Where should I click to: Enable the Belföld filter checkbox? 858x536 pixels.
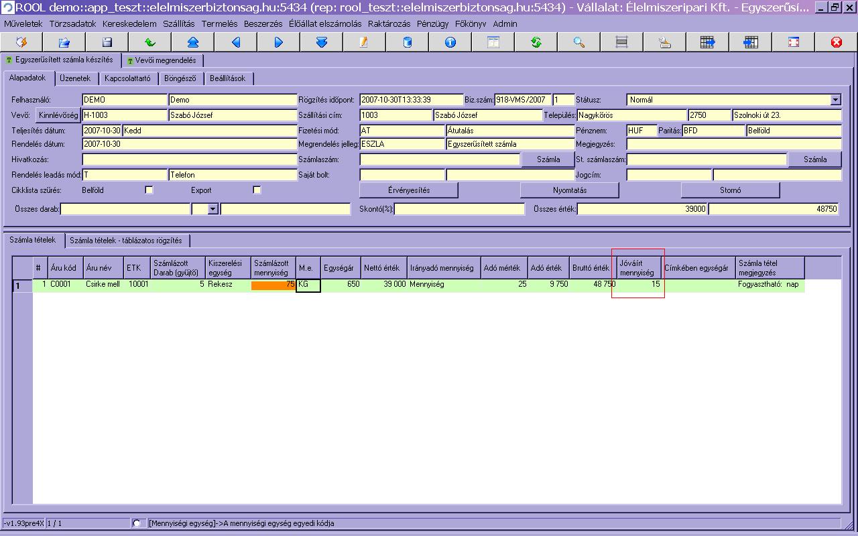pos(149,190)
